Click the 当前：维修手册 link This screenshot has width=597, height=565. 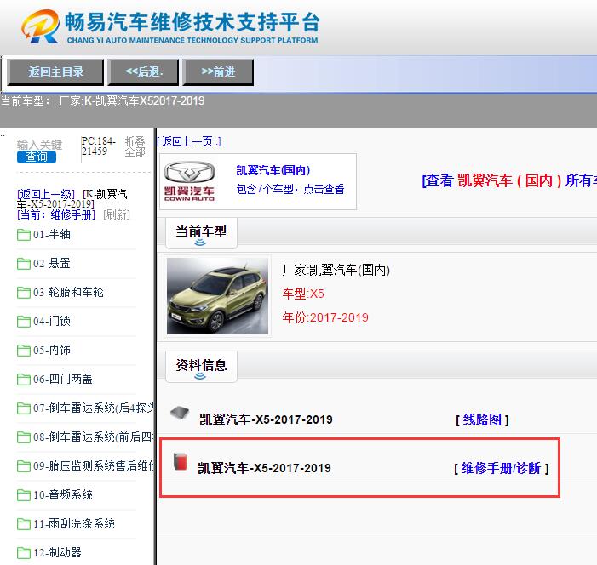pyautogui.click(x=56, y=214)
